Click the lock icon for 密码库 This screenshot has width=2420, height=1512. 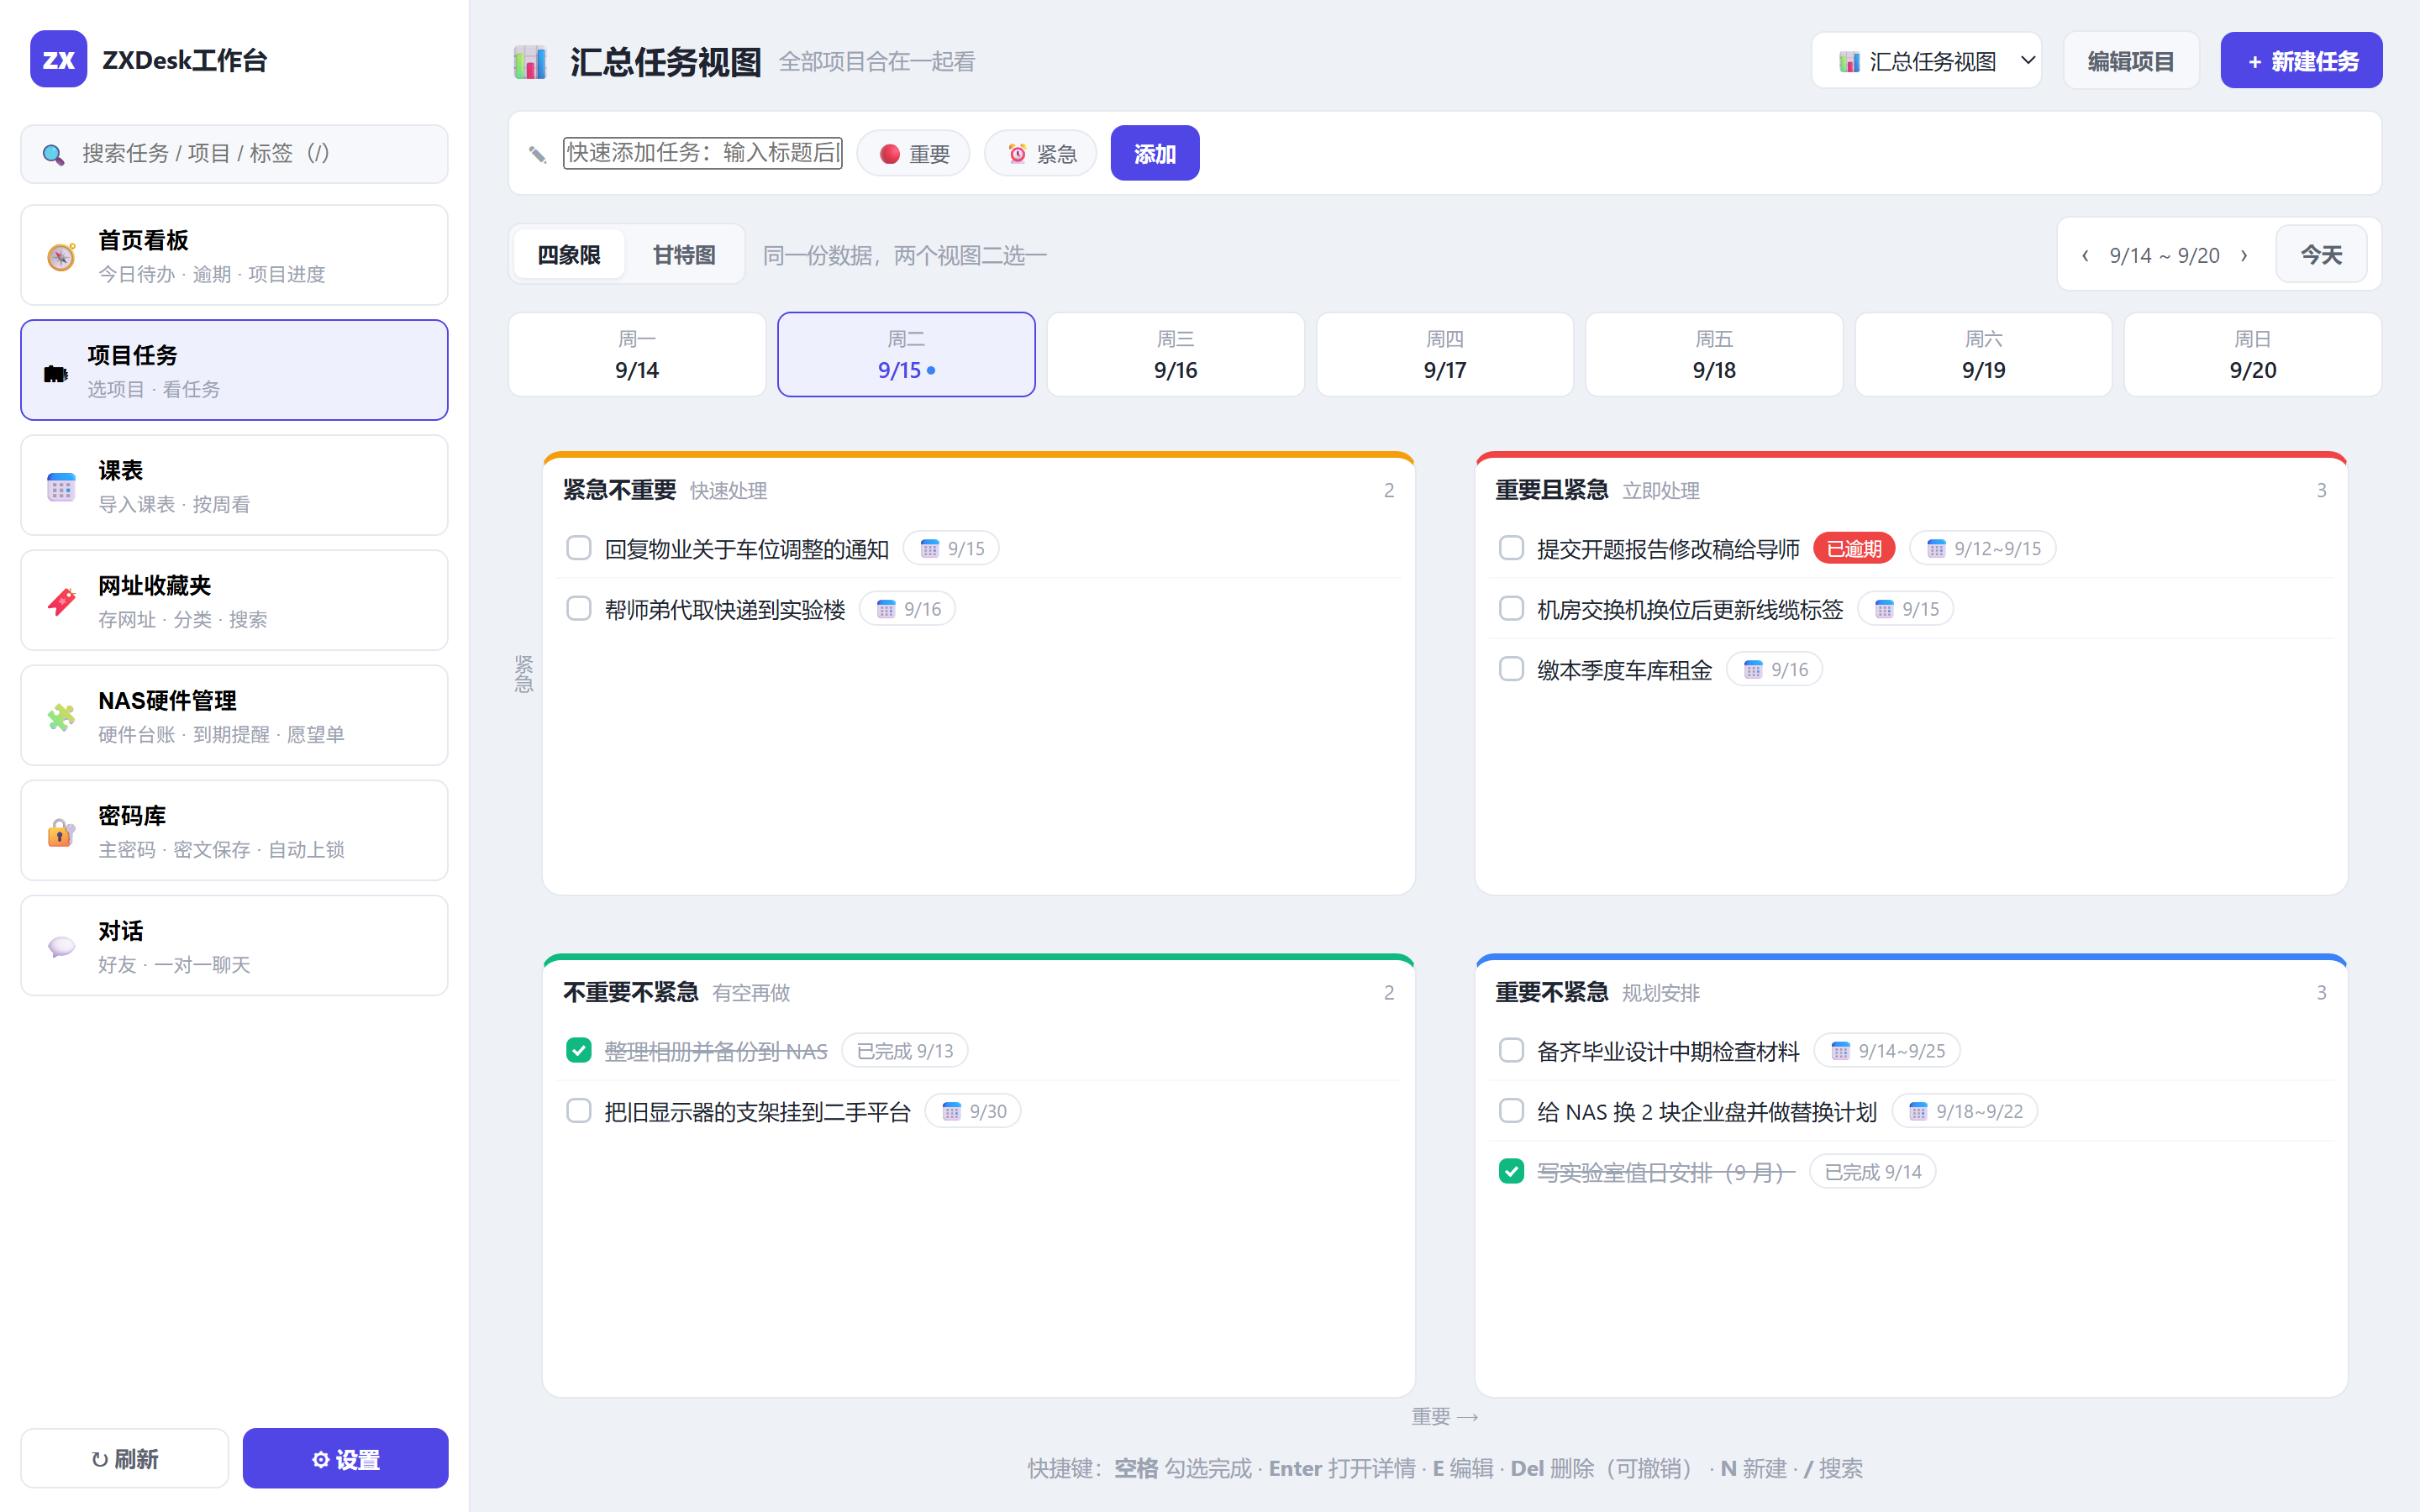point(61,832)
